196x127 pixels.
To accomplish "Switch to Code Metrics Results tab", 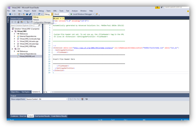I will (x=59, y=116).
